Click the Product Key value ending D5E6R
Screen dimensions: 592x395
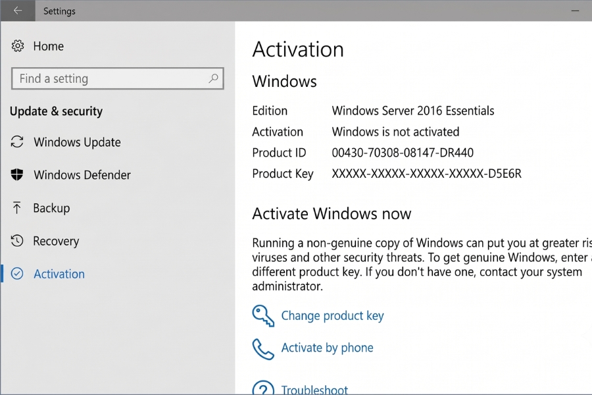(x=427, y=174)
